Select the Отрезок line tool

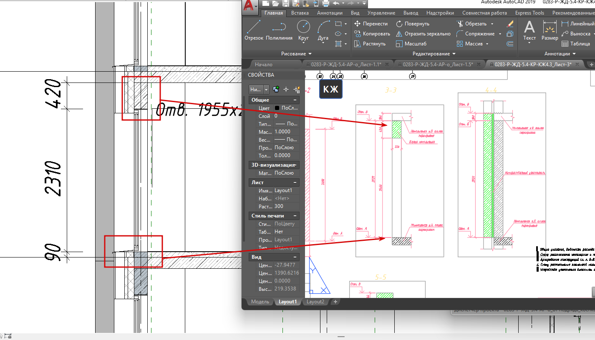click(254, 30)
